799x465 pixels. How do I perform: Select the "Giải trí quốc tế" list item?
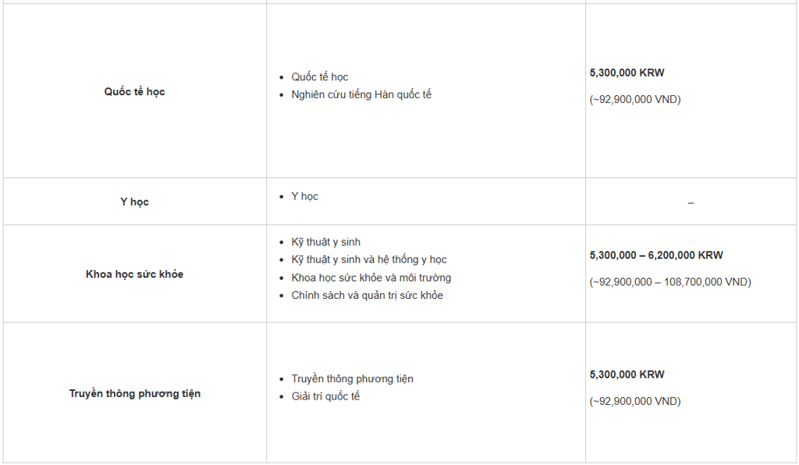(326, 396)
